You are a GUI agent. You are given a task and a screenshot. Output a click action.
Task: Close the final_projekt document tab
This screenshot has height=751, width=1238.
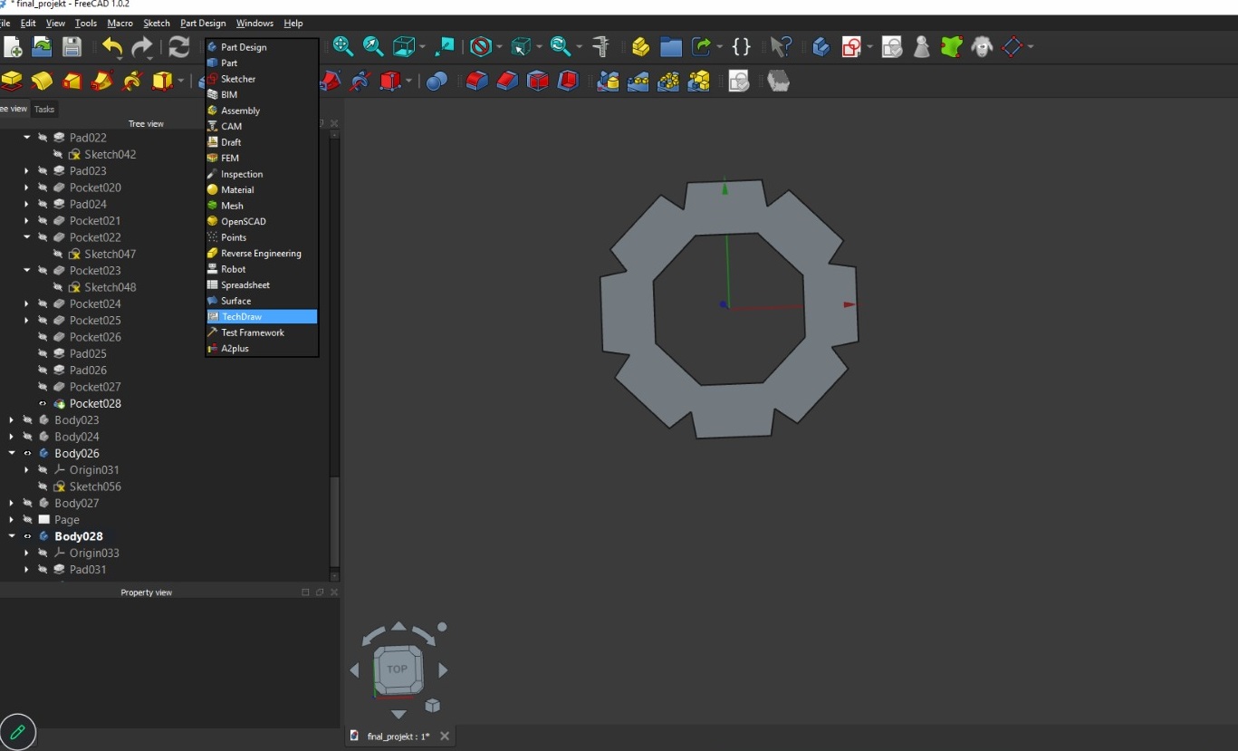[444, 737]
